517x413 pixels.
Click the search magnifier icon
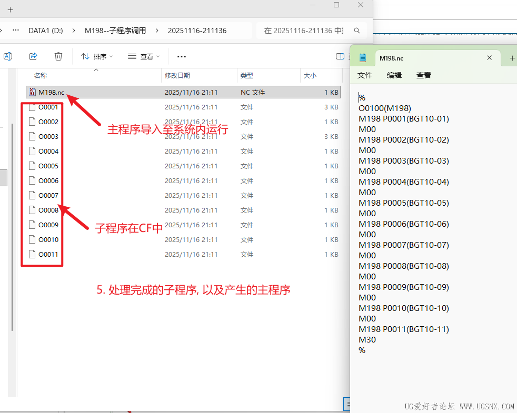pyautogui.click(x=357, y=31)
